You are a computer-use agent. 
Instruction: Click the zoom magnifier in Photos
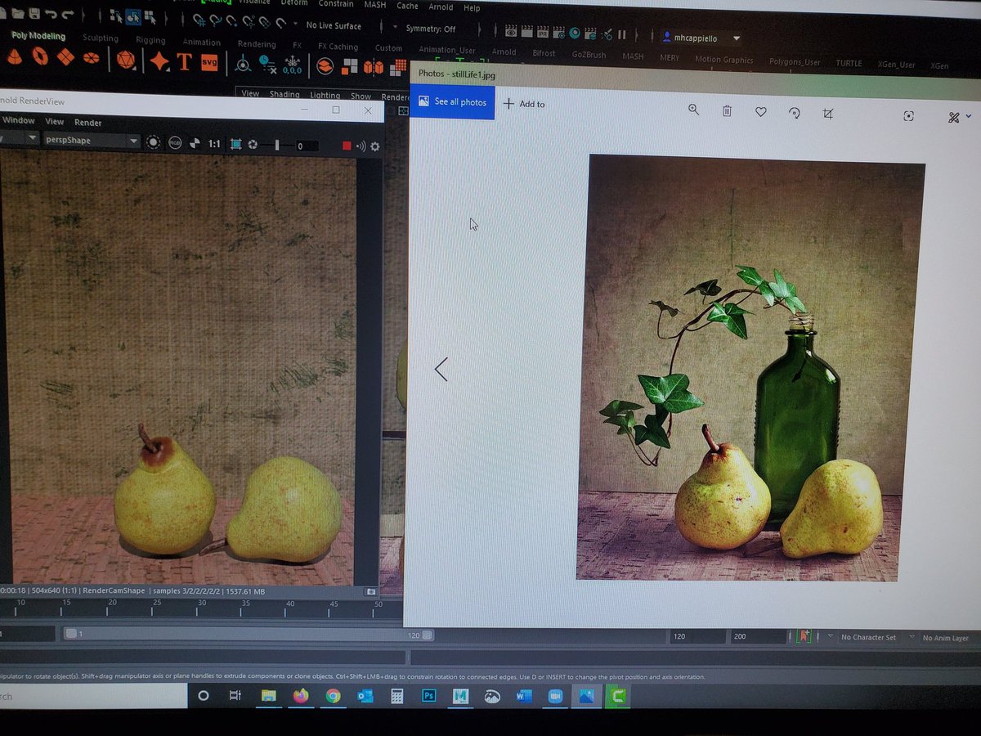point(693,109)
